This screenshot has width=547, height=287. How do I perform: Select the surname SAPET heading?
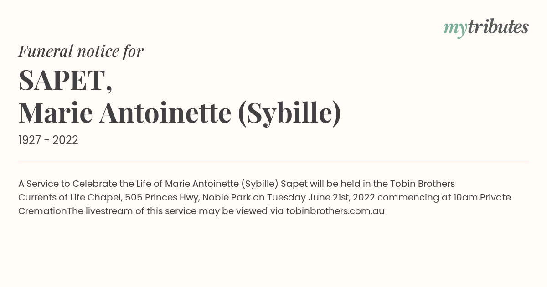pos(65,80)
